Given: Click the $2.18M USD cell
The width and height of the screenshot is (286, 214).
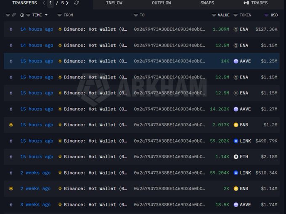Looking at the screenshot, I should tap(269, 157).
